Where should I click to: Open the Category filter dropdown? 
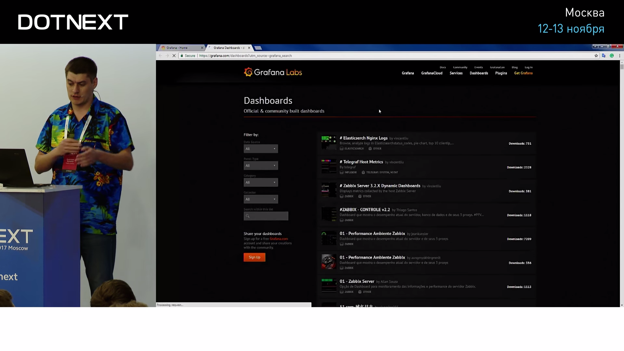coord(261,182)
